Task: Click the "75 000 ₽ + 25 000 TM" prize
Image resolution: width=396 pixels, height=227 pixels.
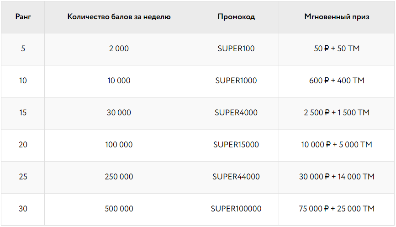Action: point(337,209)
